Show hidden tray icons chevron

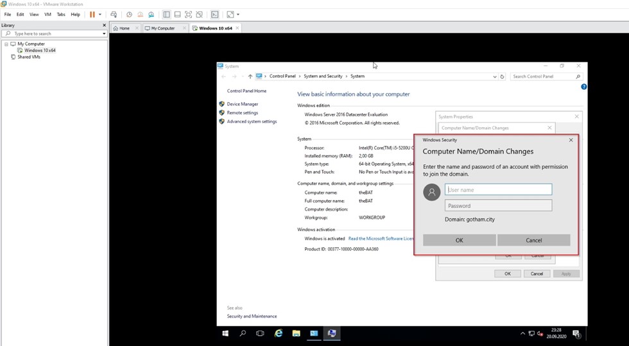coord(522,334)
